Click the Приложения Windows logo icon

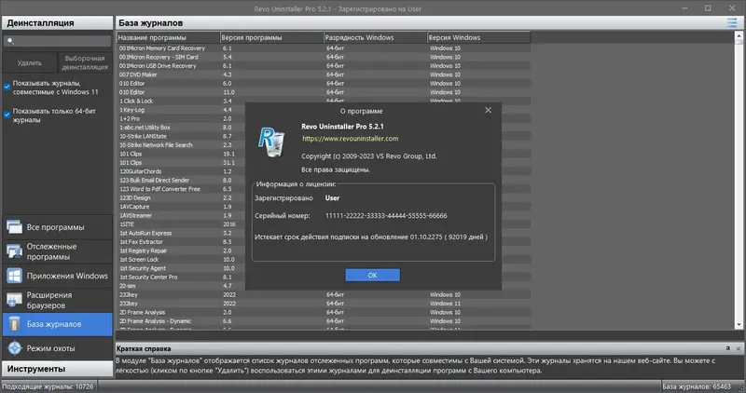point(14,276)
